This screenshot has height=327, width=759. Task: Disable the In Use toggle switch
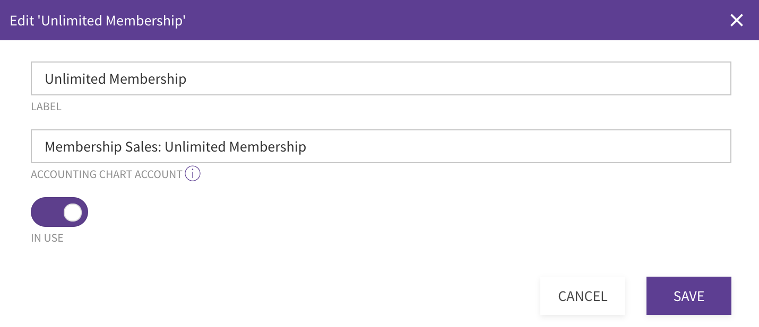pyautogui.click(x=59, y=212)
